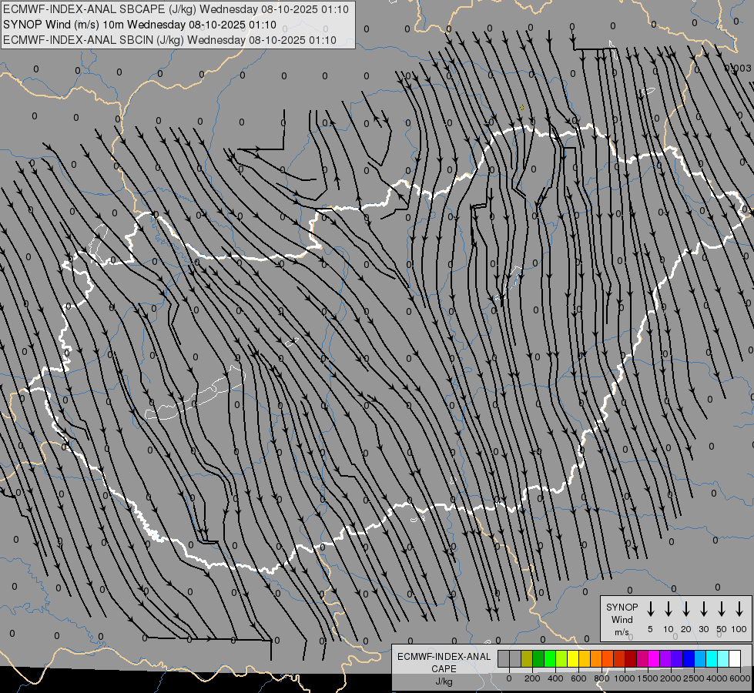Click the deep blue CAPE swatch

689,658
